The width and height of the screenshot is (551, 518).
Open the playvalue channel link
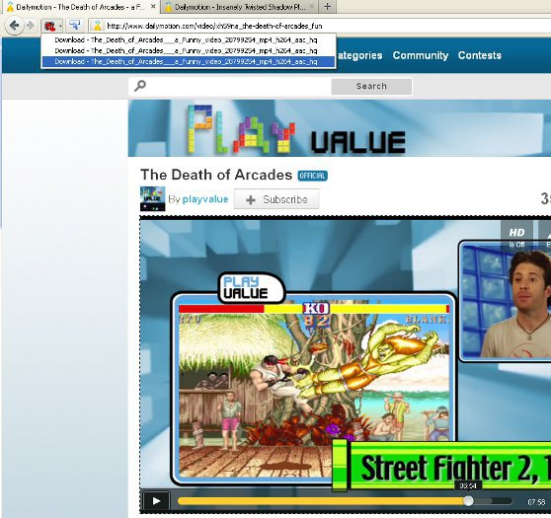(x=205, y=199)
